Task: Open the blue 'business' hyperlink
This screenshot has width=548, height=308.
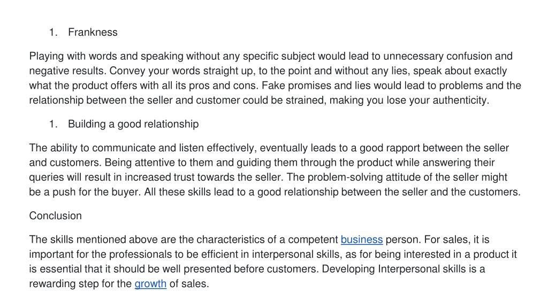Action: (362, 240)
